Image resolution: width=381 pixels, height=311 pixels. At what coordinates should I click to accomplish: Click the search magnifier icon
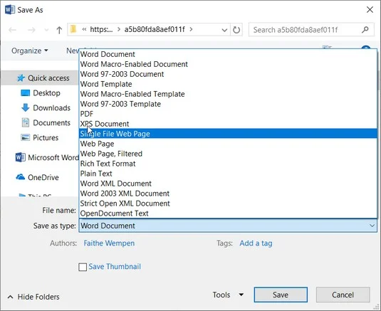tap(365, 30)
